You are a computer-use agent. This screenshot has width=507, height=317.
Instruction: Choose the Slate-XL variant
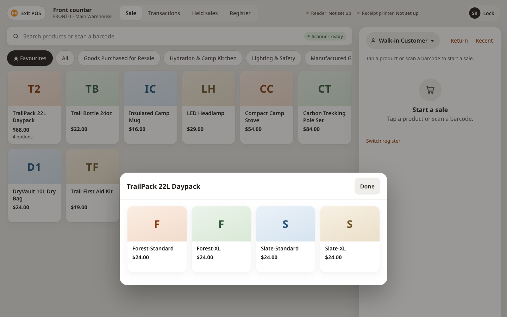(x=350, y=239)
